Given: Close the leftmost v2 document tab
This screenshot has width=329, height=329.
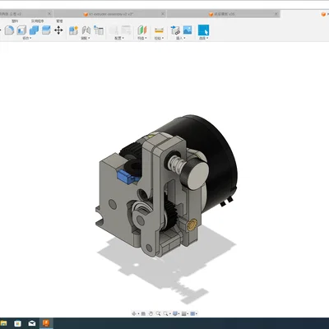Looking at the screenshot, I should pyautogui.click(x=49, y=14).
